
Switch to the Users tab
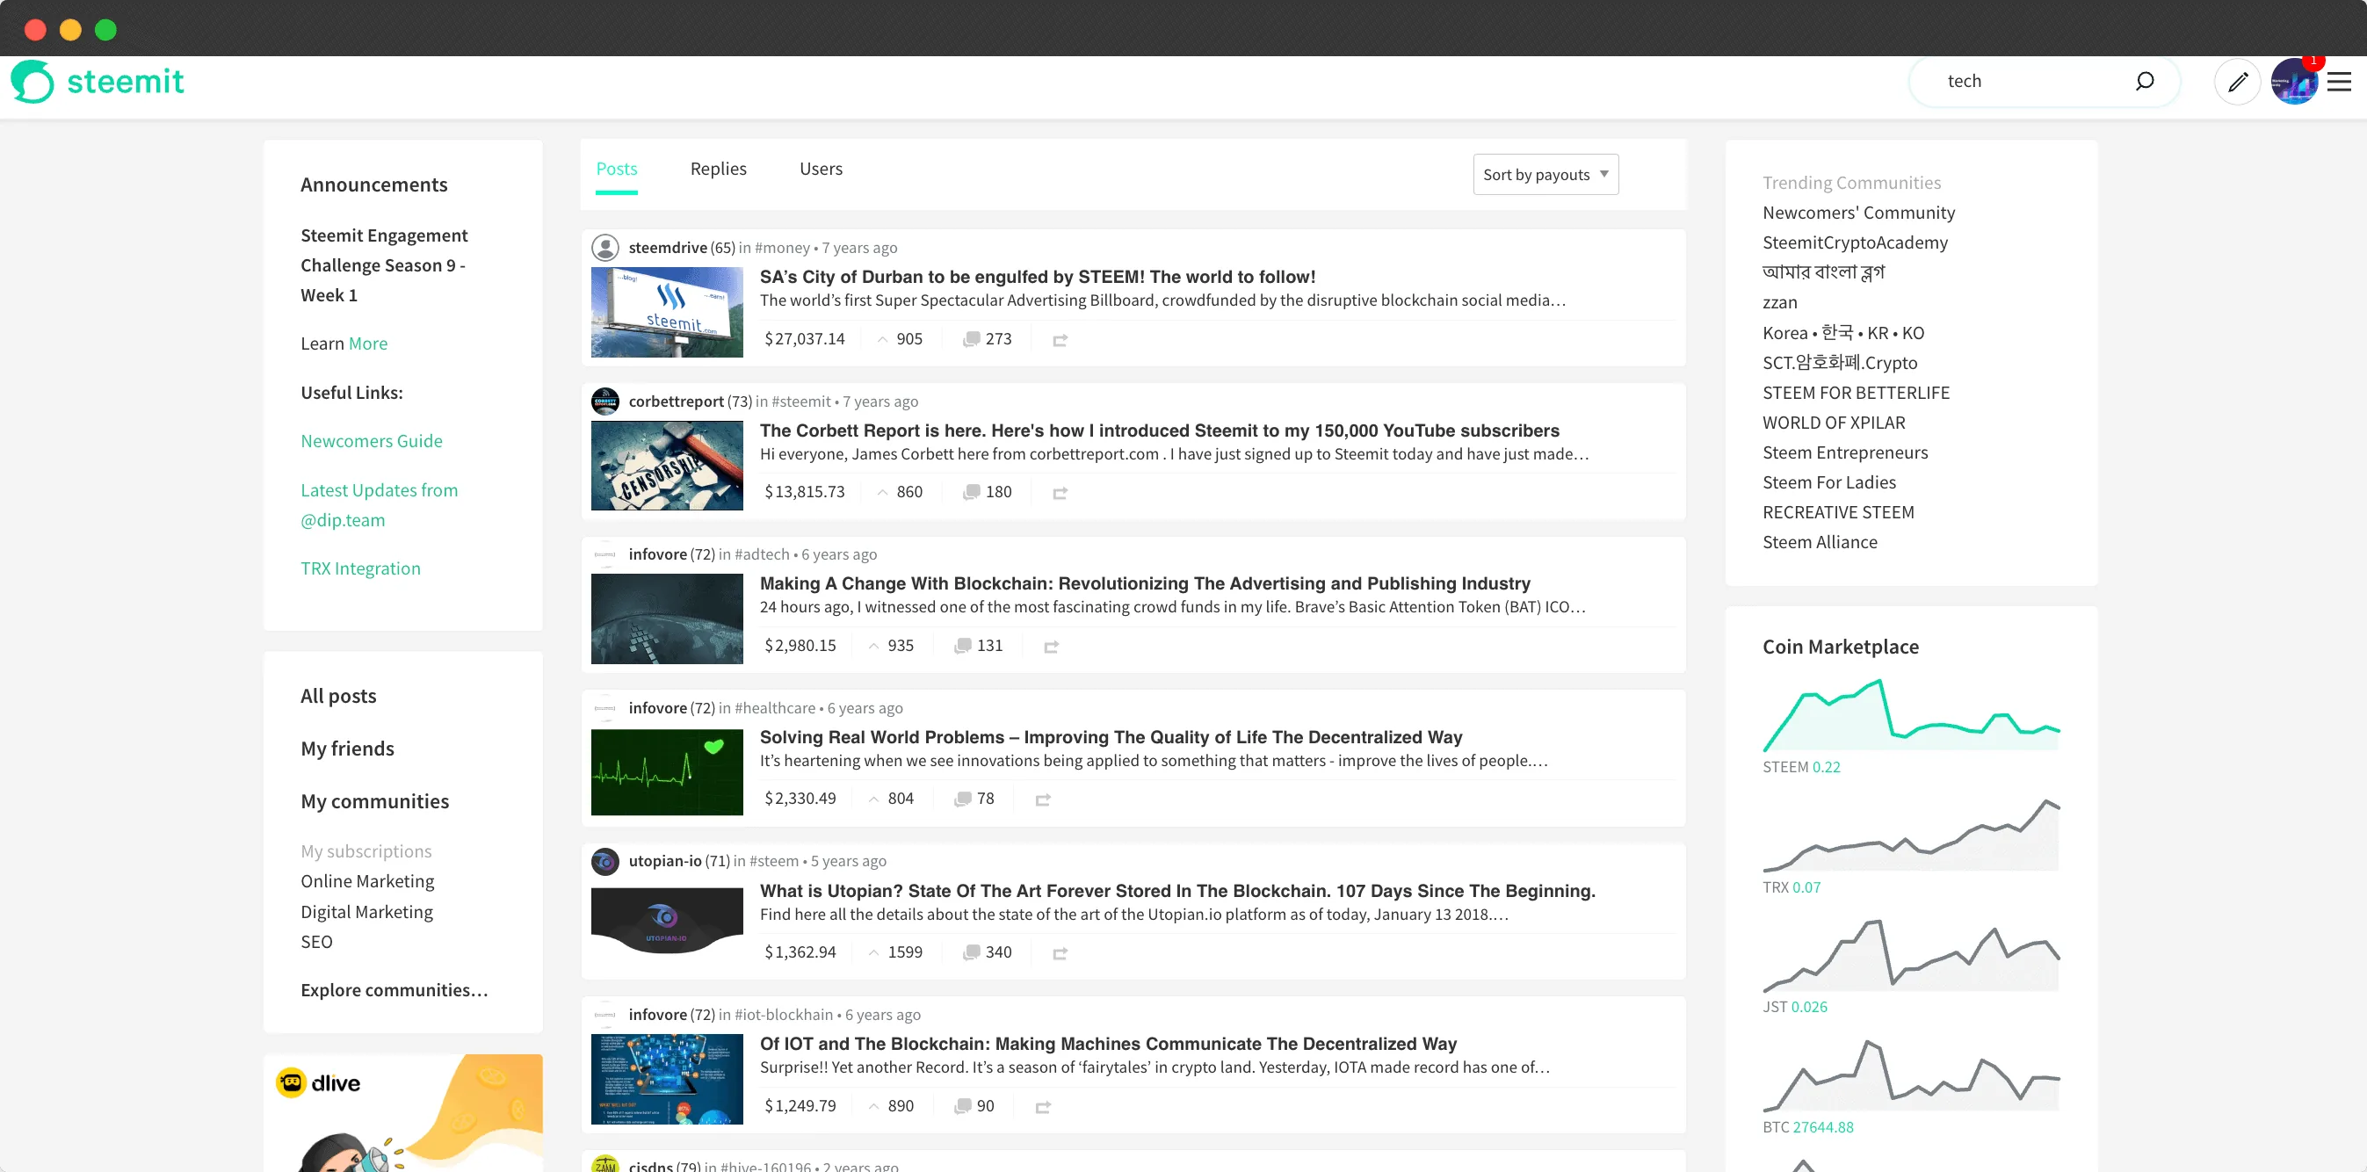click(x=821, y=168)
